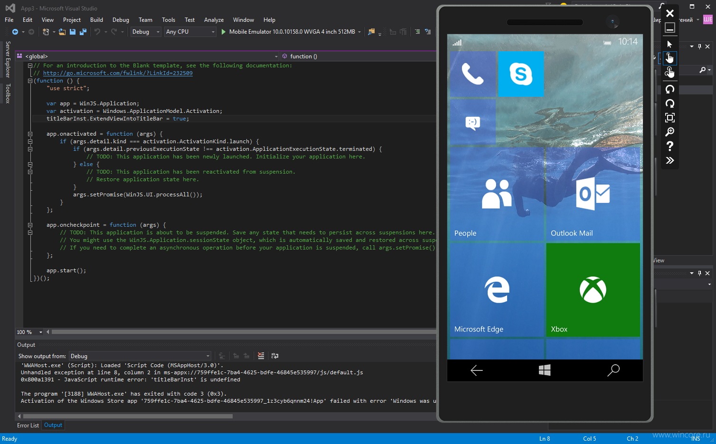The height and width of the screenshot is (444, 716).
Task: Launch the Xbox tile in emulator
Action: [x=593, y=290]
